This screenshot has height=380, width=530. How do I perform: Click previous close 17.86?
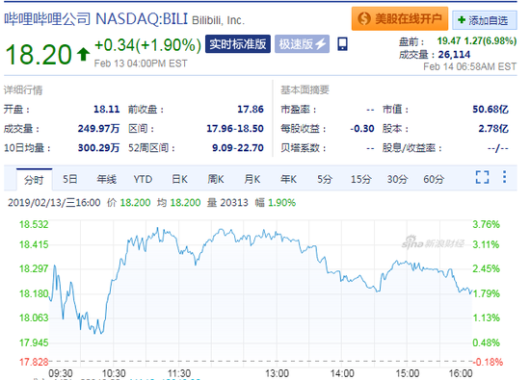point(251,110)
